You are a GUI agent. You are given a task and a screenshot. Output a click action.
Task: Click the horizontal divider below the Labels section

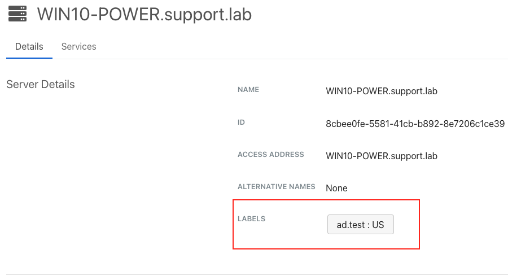click(x=254, y=274)
